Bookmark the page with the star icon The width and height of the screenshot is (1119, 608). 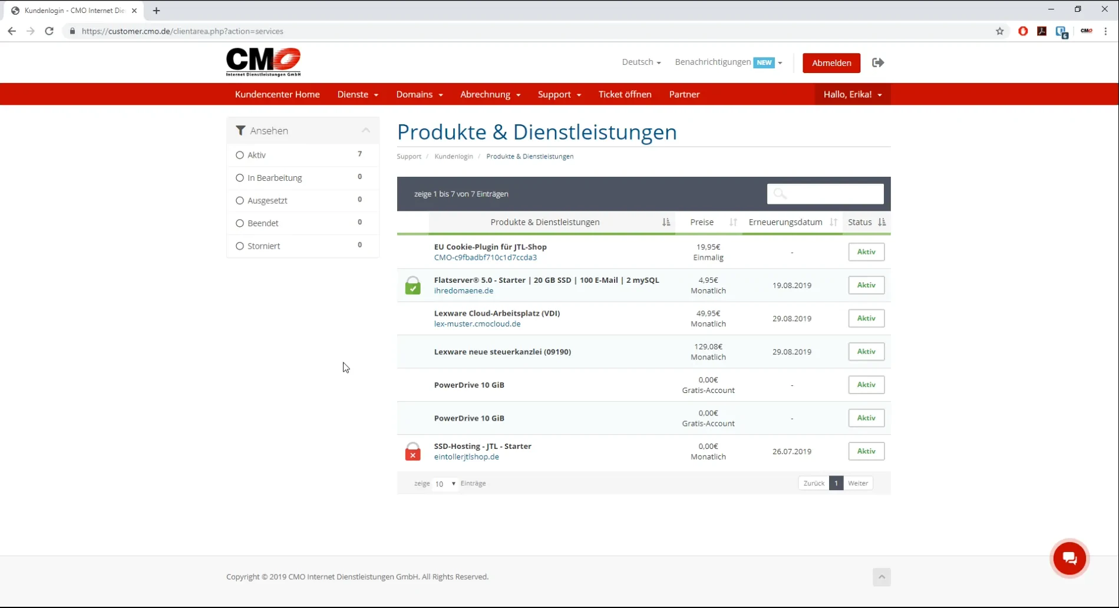[x=1000, y=31]
